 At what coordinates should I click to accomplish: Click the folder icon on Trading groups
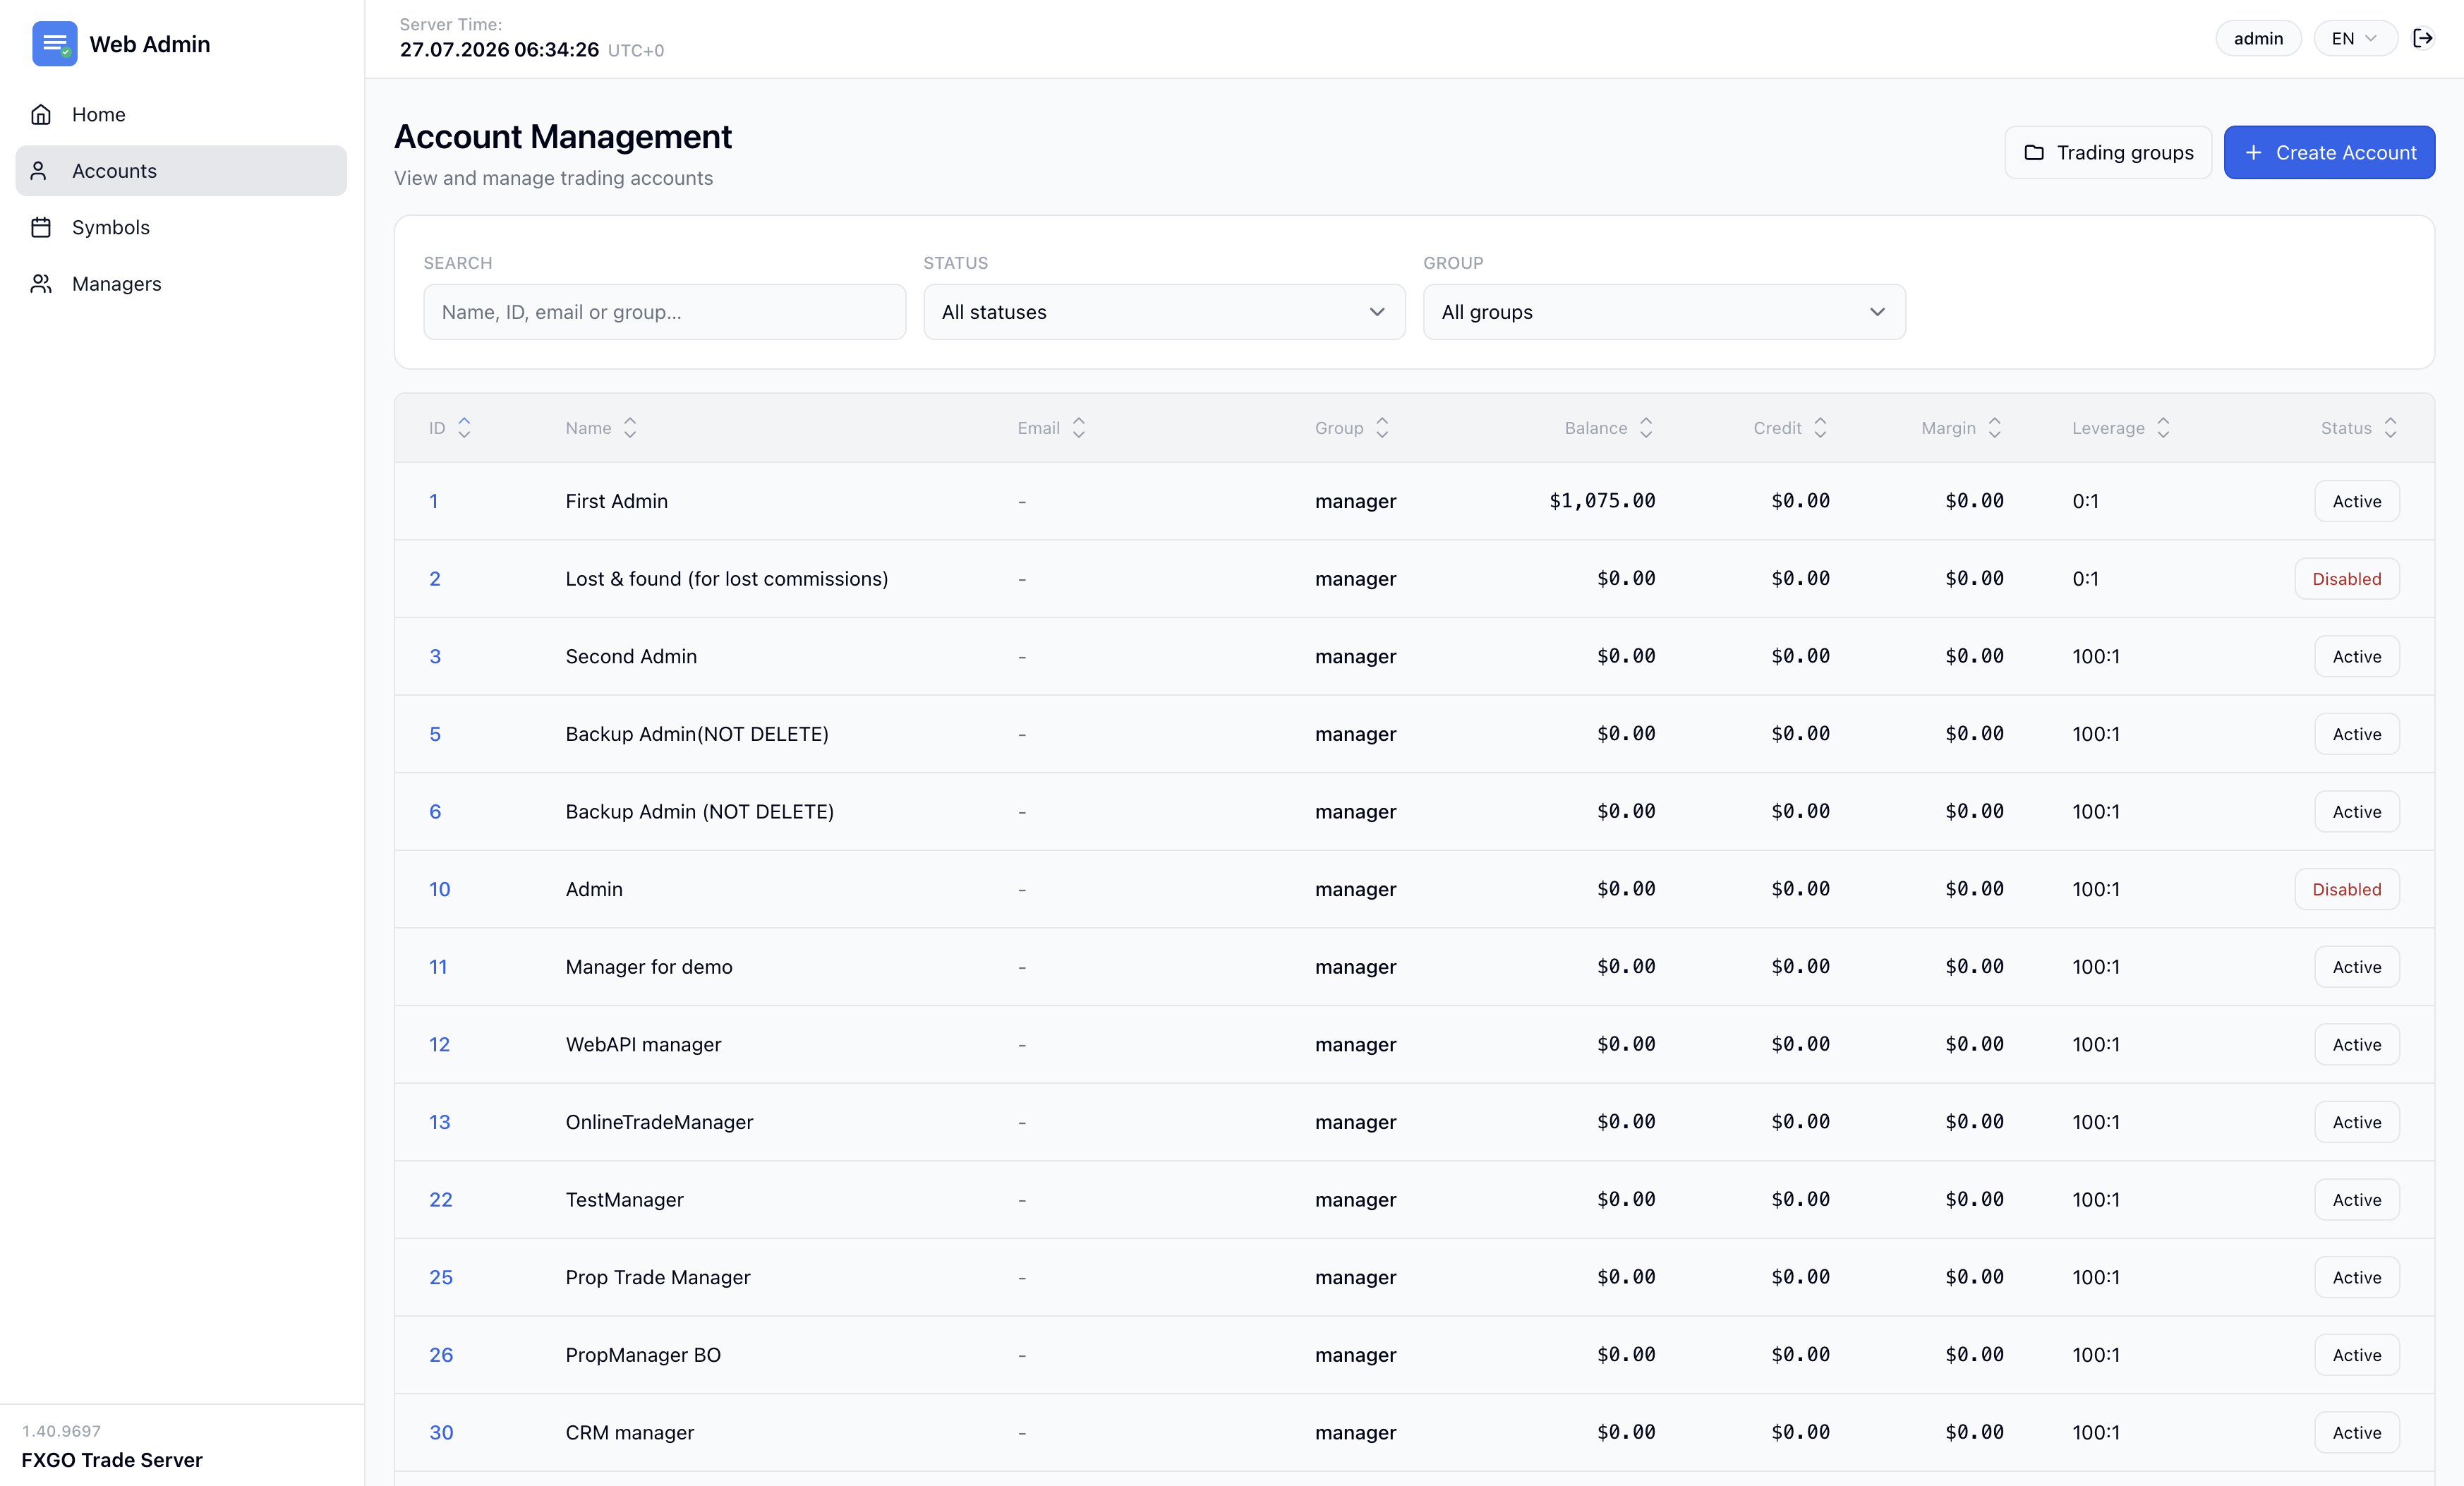2034,152
